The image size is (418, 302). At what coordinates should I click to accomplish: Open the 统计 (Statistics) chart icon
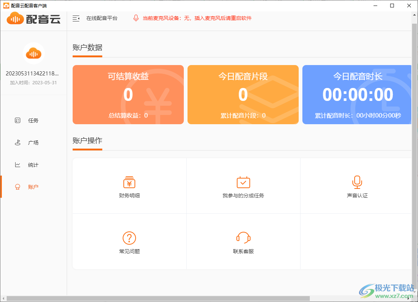coord(17,164)
